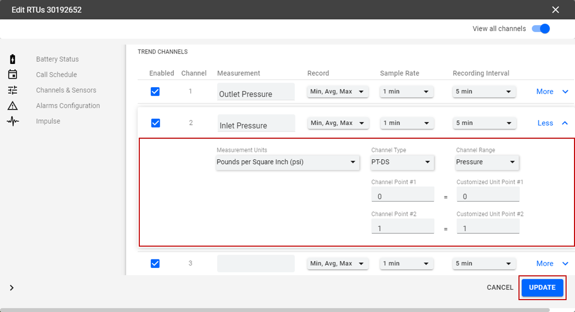The image size is (575, 312).
Task: Go to the Call Schedule section
Action: point(57,75)
